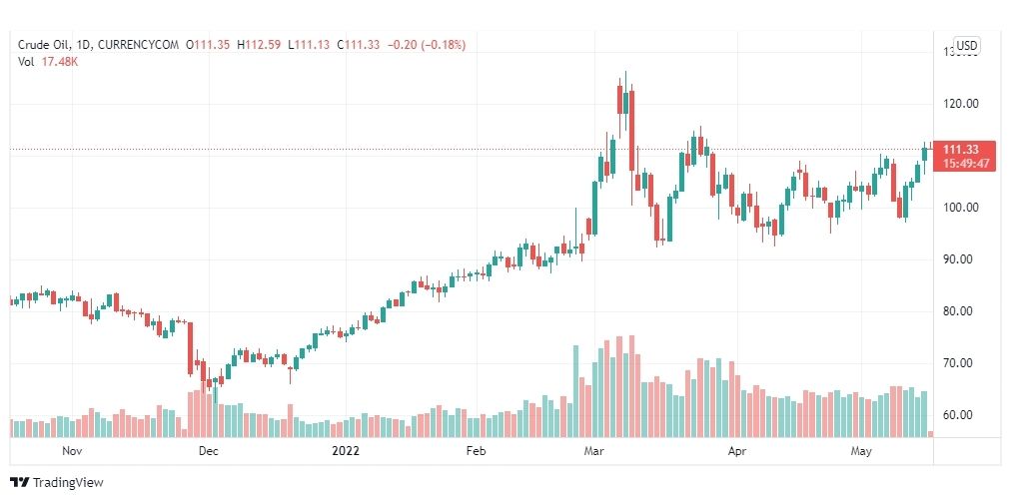The height and width of the screenshot is (500, 1011).
Task: Click the Vol 17.48K indicator label
Action: [47, 61]
